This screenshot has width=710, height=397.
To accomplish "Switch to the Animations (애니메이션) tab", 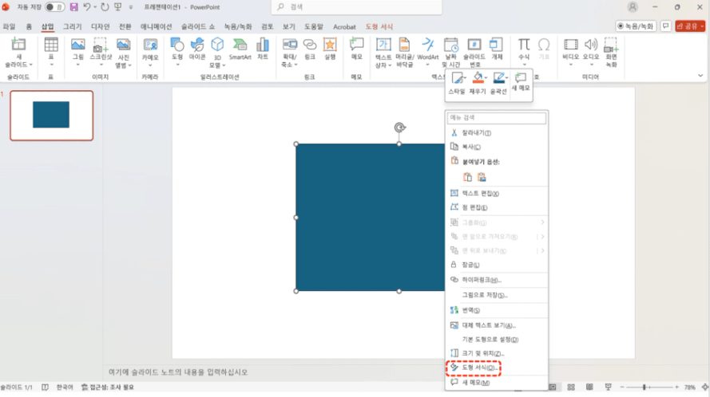I will tap(157, 26).
